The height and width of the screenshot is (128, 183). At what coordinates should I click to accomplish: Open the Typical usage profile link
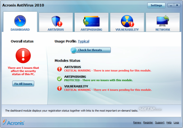(84, 41)
